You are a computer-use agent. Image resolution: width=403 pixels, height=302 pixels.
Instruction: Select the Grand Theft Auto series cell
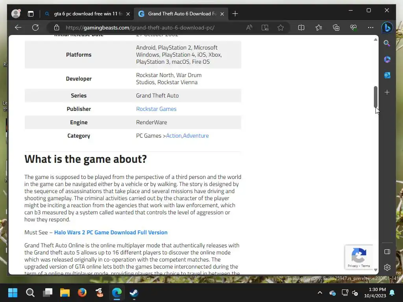[157, 96]
